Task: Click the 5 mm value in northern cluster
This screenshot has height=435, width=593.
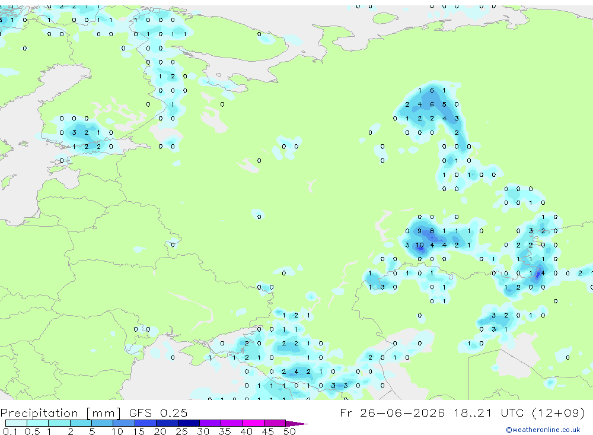Action: pyautogui.click(x=444, y=104)
